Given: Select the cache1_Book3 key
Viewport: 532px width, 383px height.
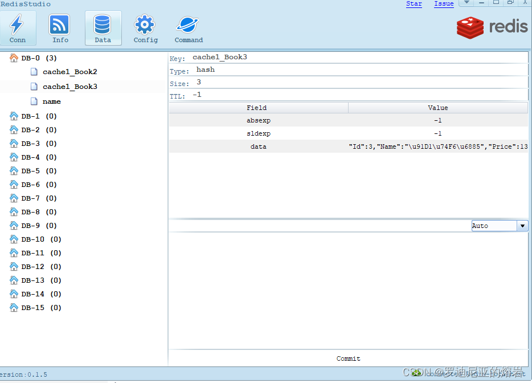Looking at the screenshot, I should point(70,87).
